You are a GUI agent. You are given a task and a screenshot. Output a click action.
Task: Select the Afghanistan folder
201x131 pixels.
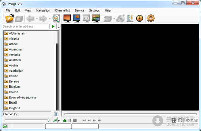[14, 33]
